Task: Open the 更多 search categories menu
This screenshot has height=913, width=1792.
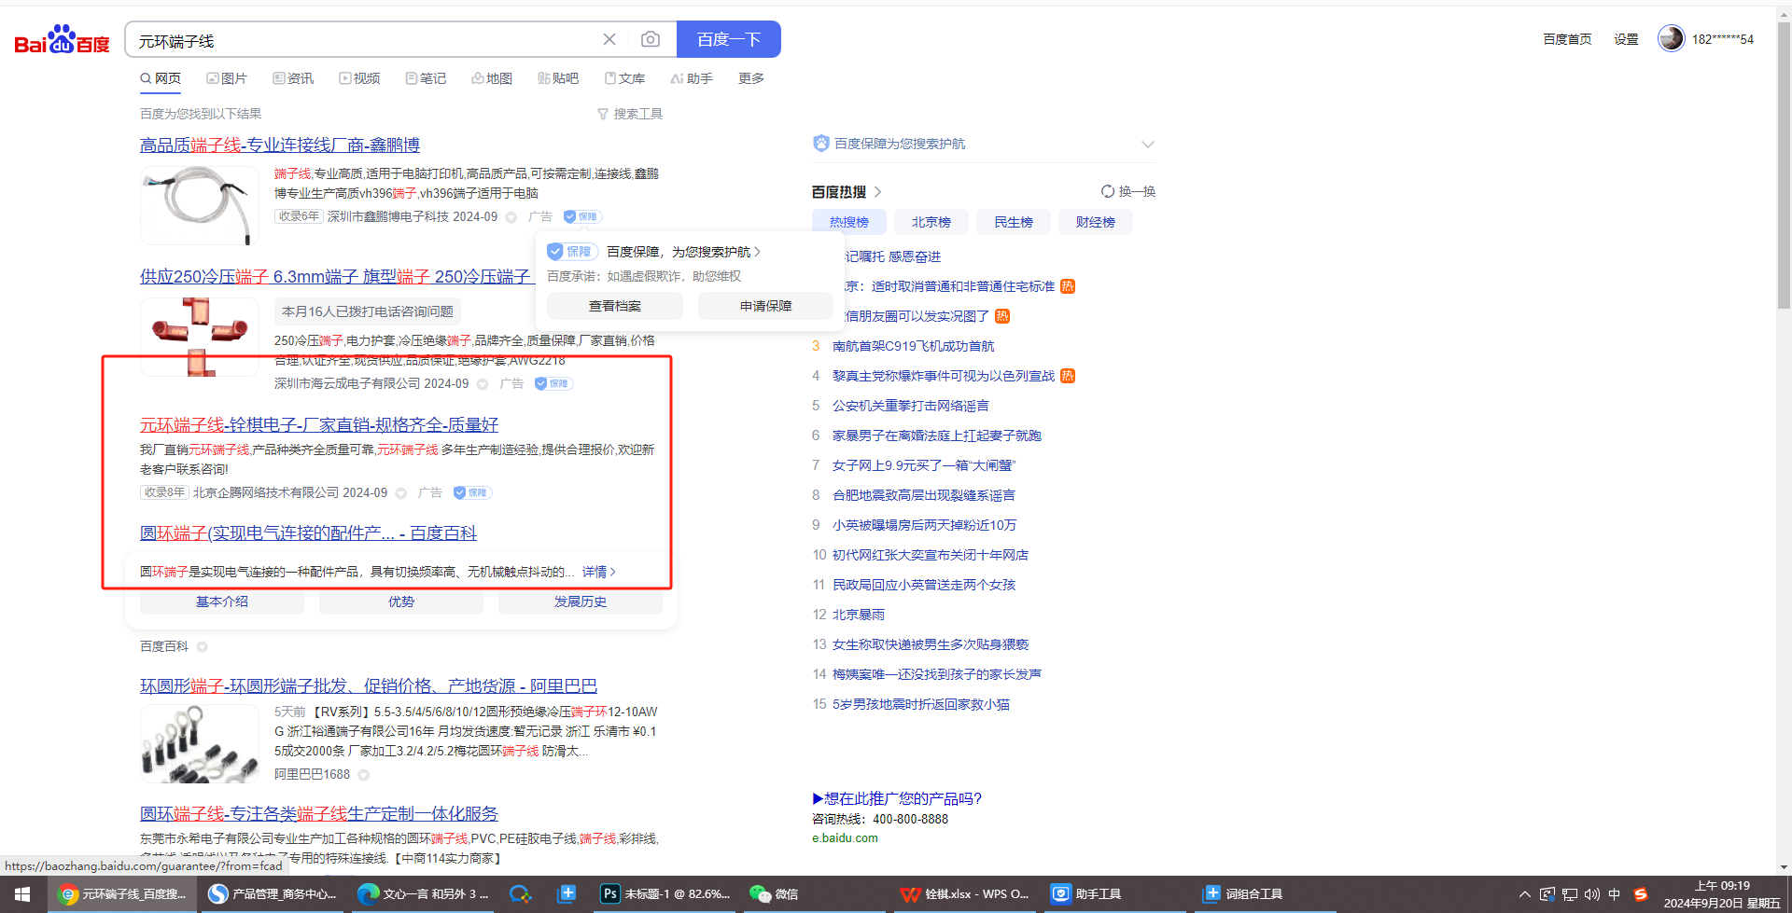Action: coord(750,78)
